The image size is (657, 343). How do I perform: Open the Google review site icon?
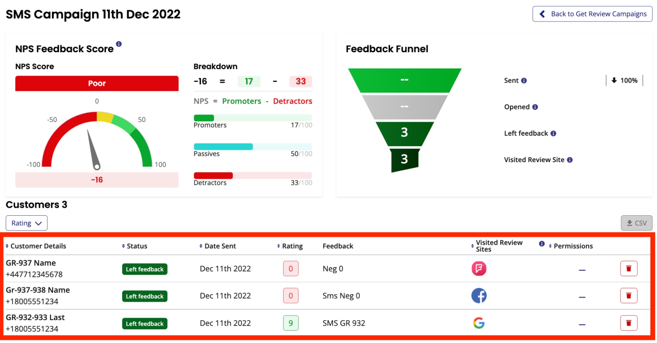(479, 323)
